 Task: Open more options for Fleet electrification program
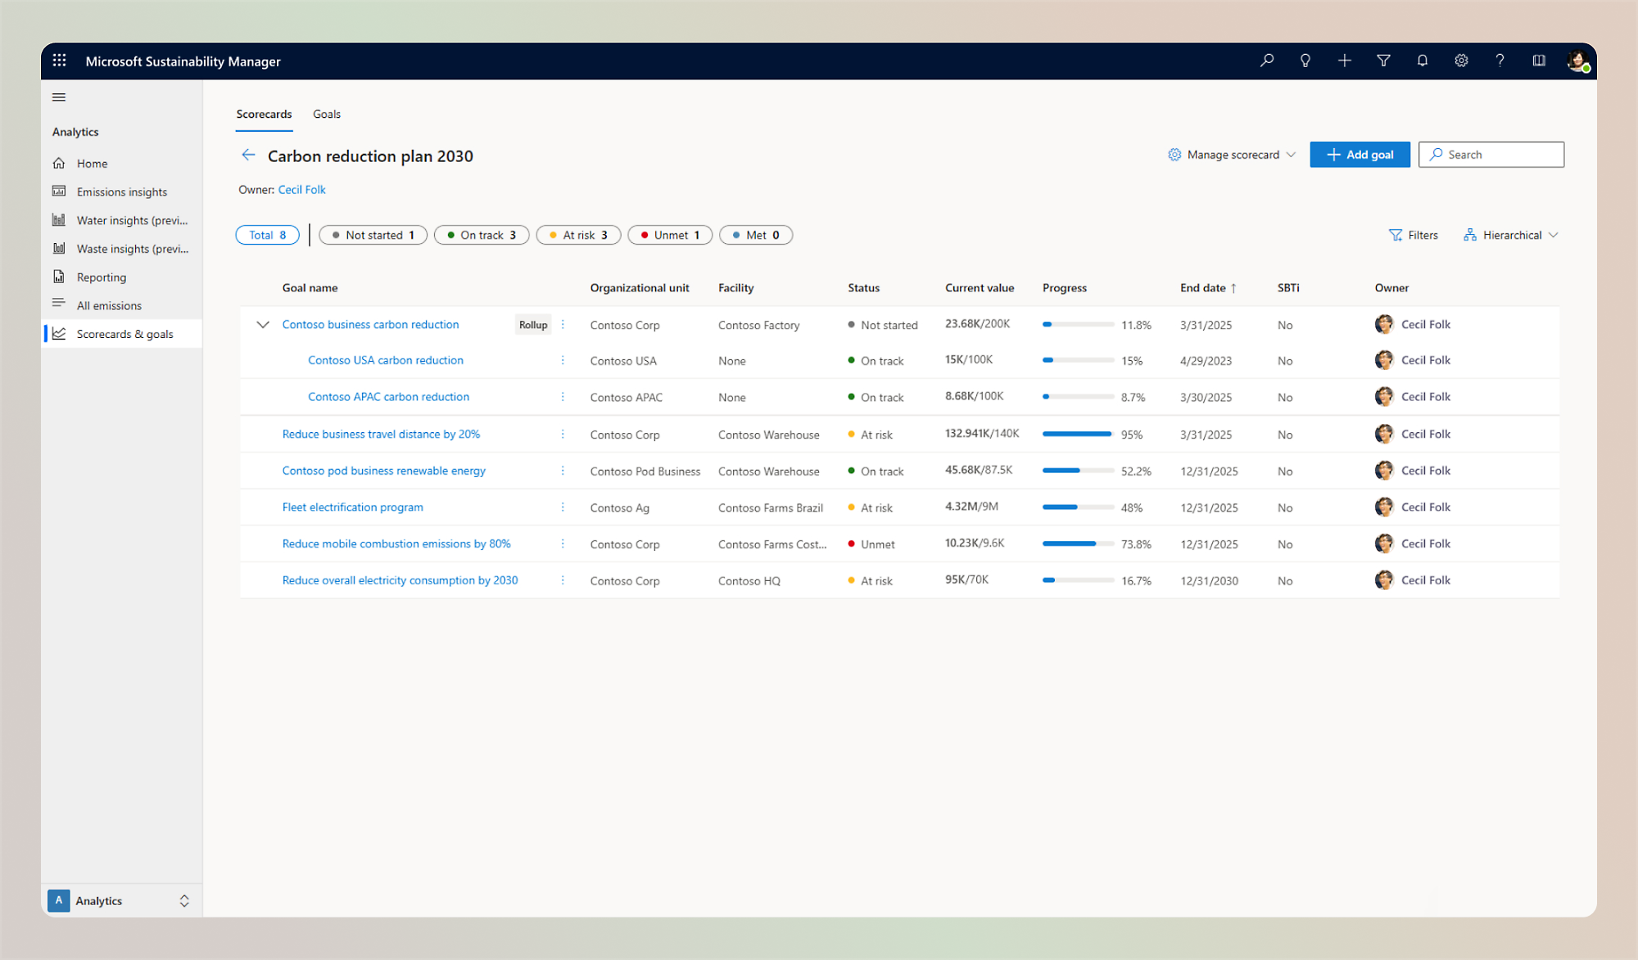click(x=563, y=507)
